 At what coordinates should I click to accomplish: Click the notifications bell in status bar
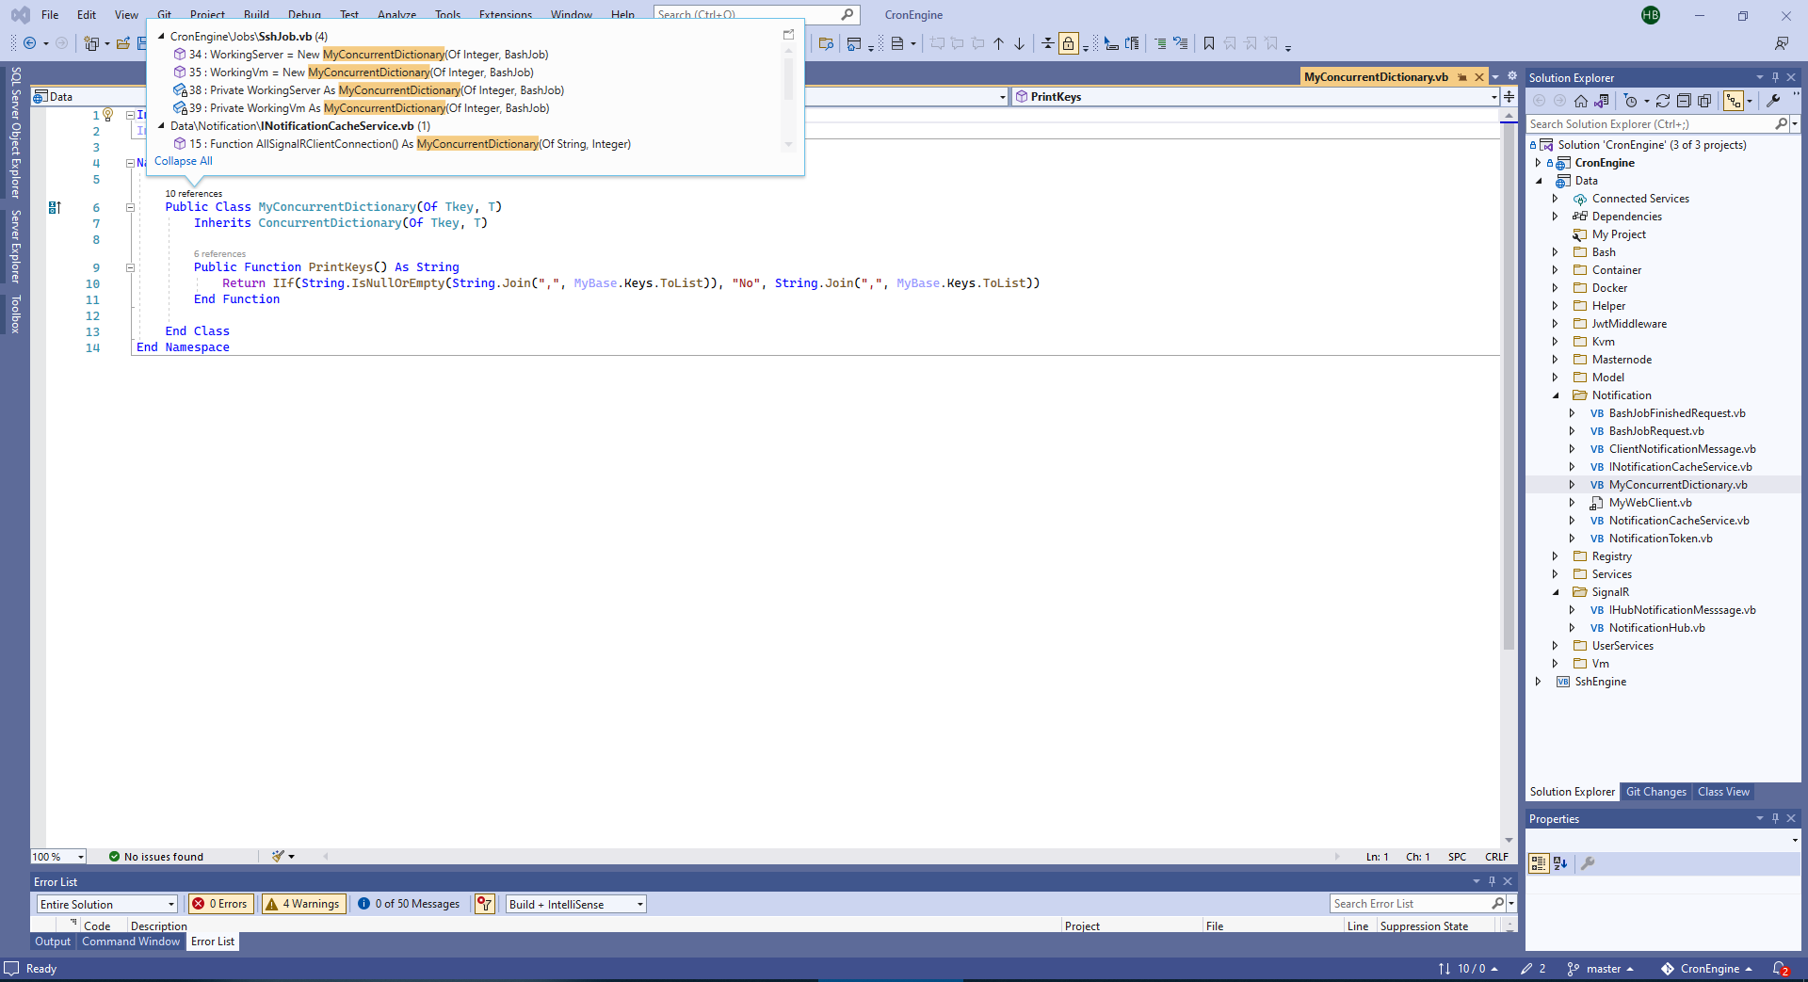pos(1781,969)
